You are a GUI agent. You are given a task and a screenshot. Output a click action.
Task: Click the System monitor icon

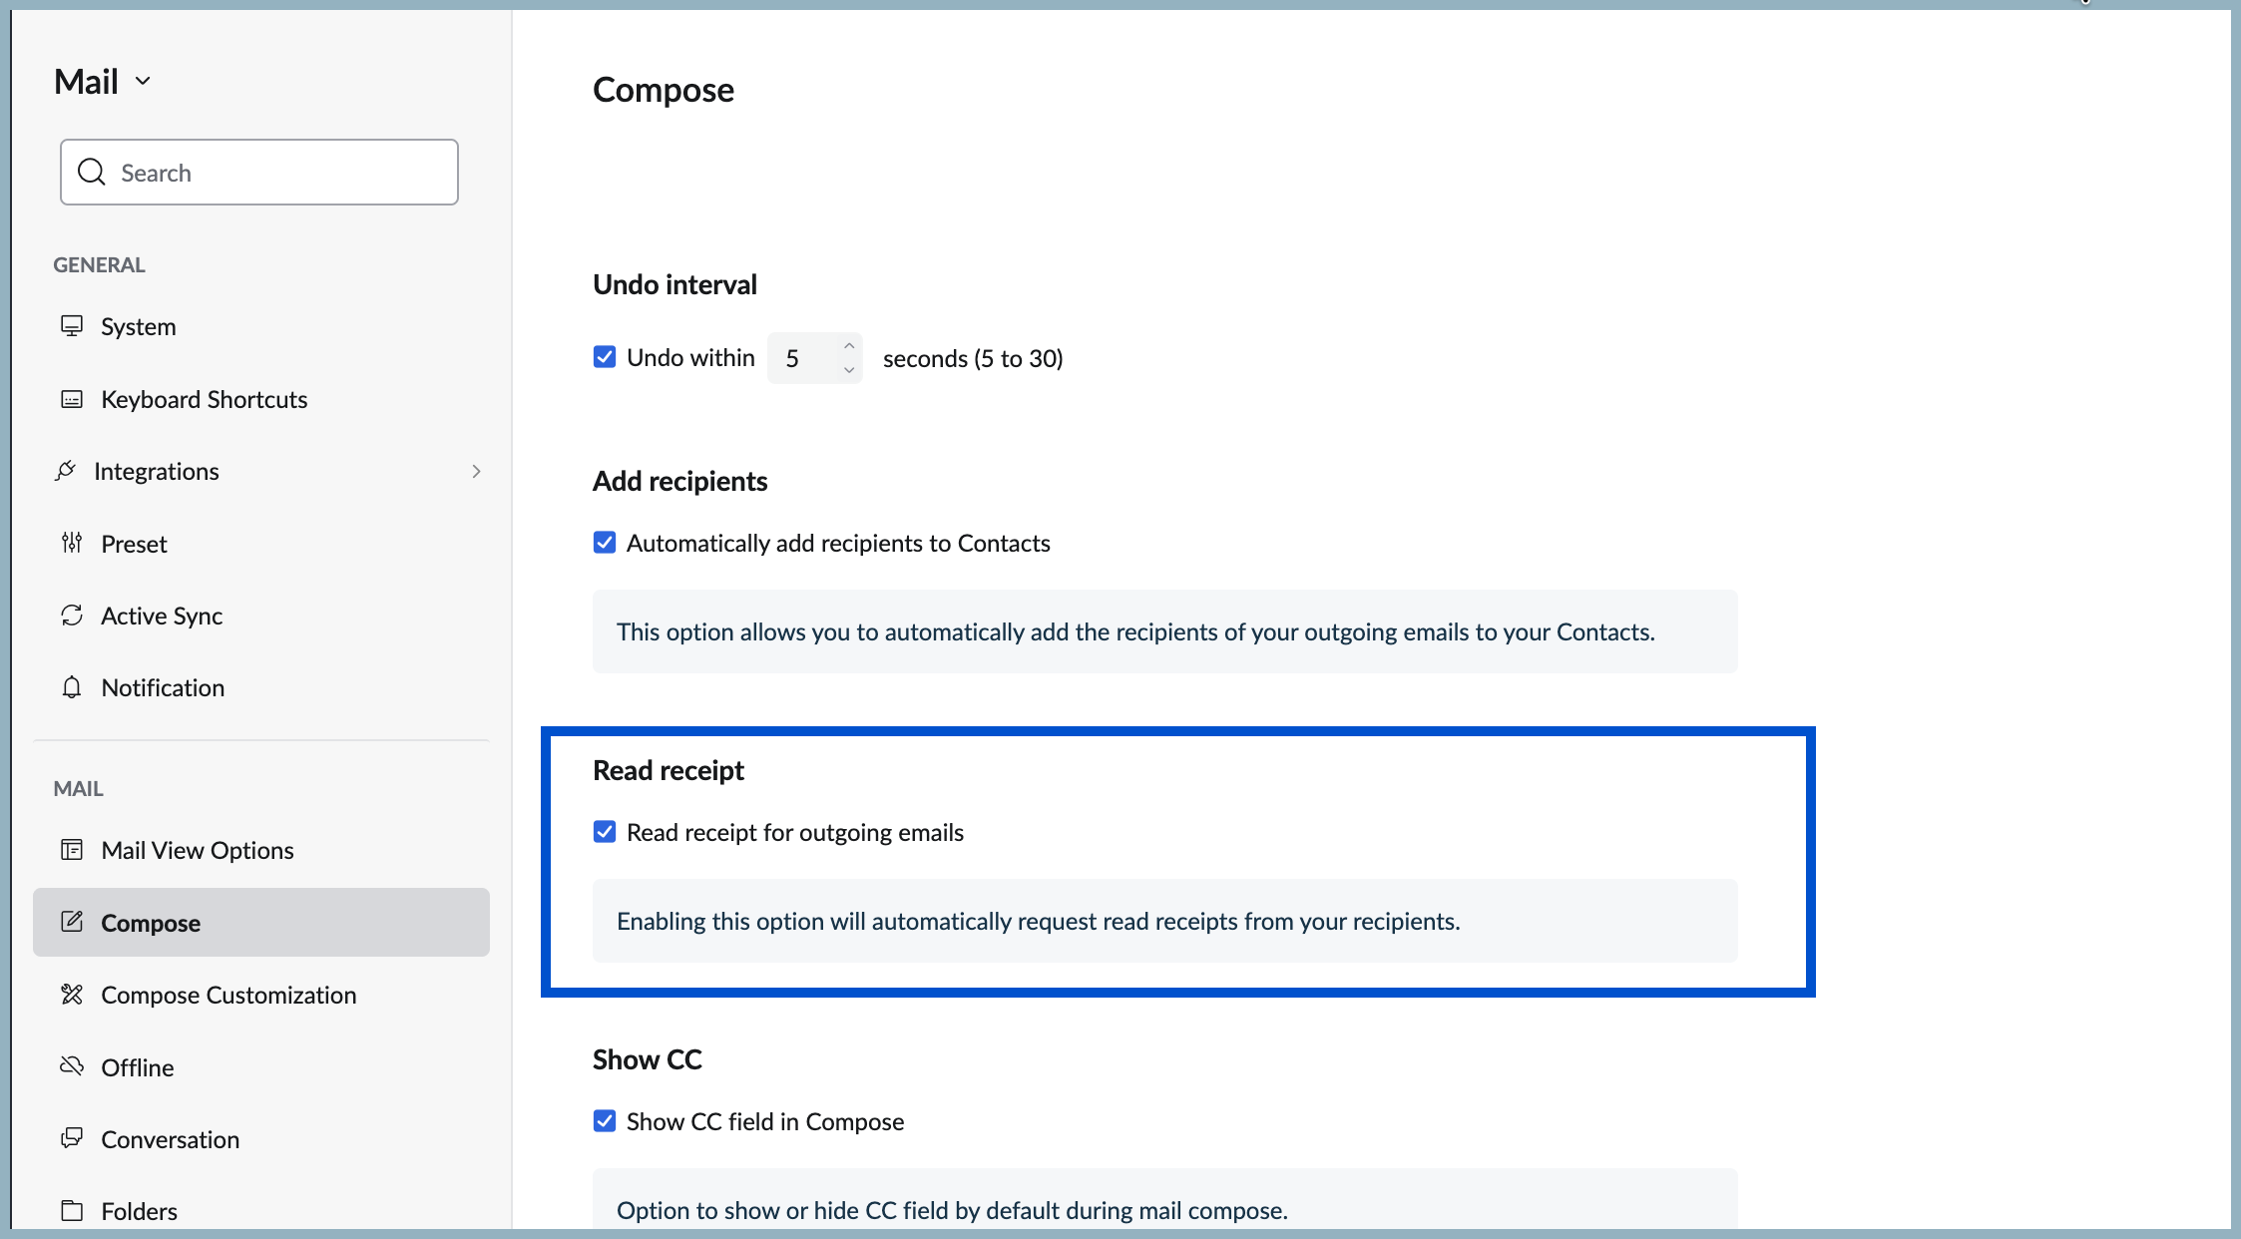tap(72, 326)
